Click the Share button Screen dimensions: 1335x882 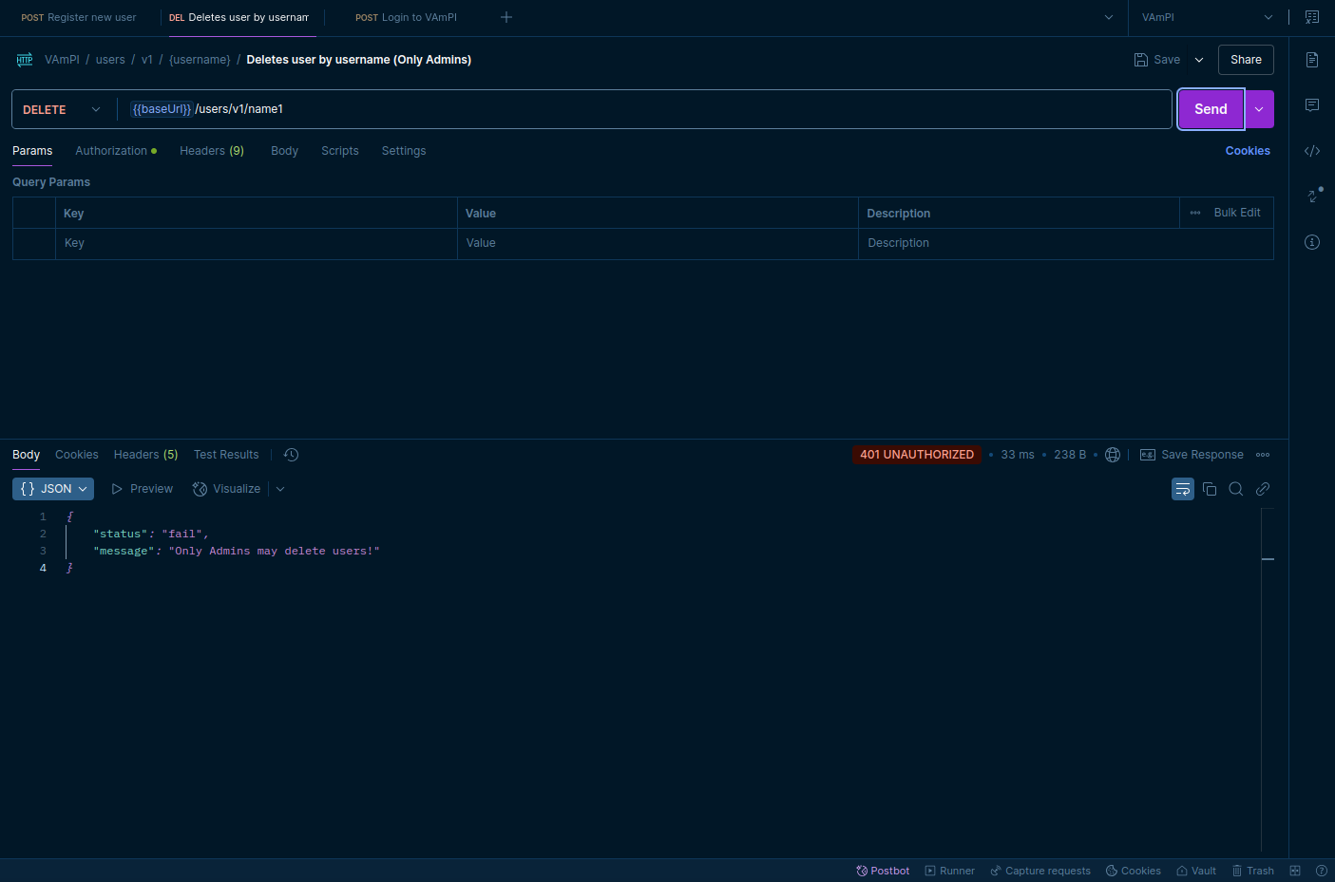point(1246,60)
